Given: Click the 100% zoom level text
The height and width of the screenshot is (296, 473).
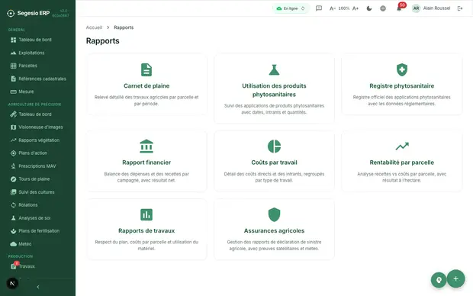Looking at the screenshot, I should tap(343, 8).
